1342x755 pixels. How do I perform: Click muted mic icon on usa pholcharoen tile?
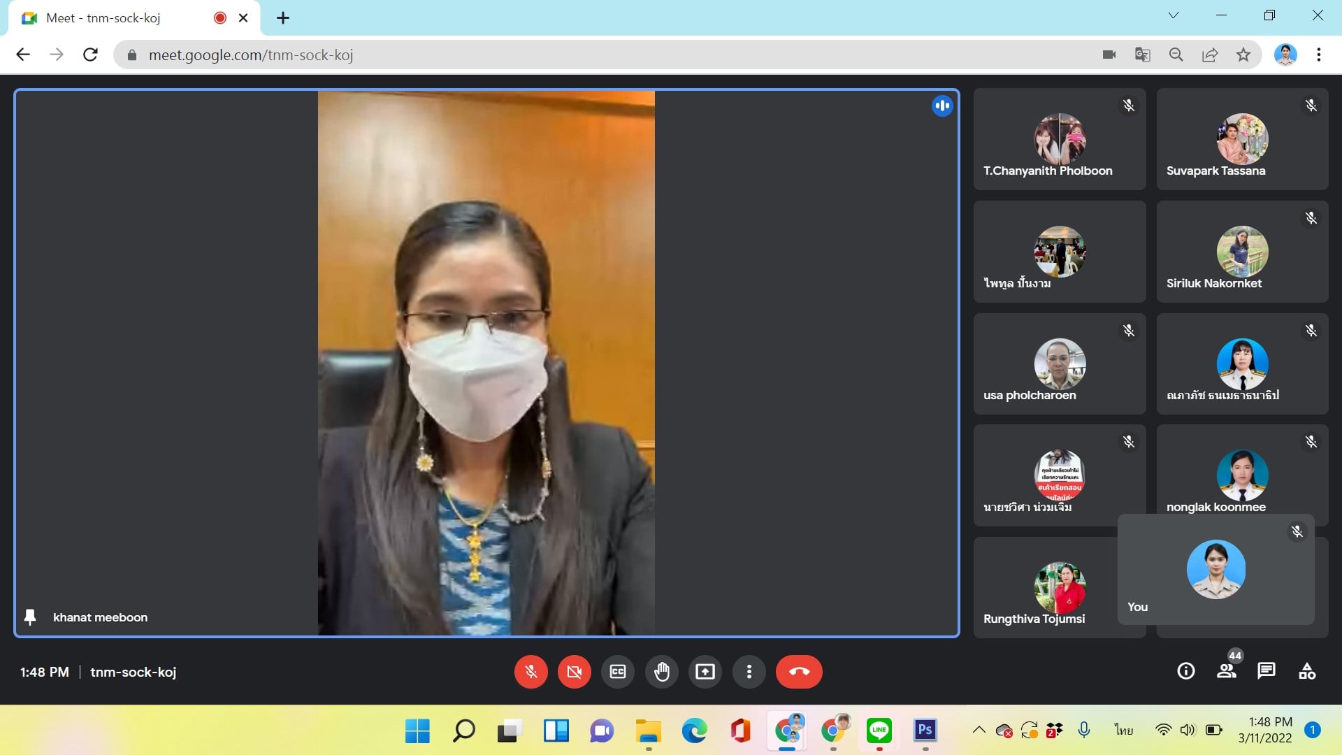tap(1129, 331)
